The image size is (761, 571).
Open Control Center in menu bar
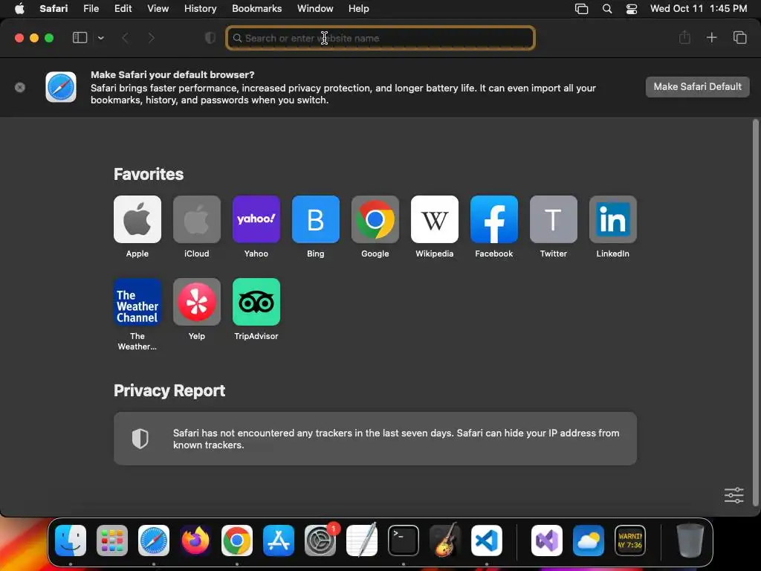coord(632,9)
